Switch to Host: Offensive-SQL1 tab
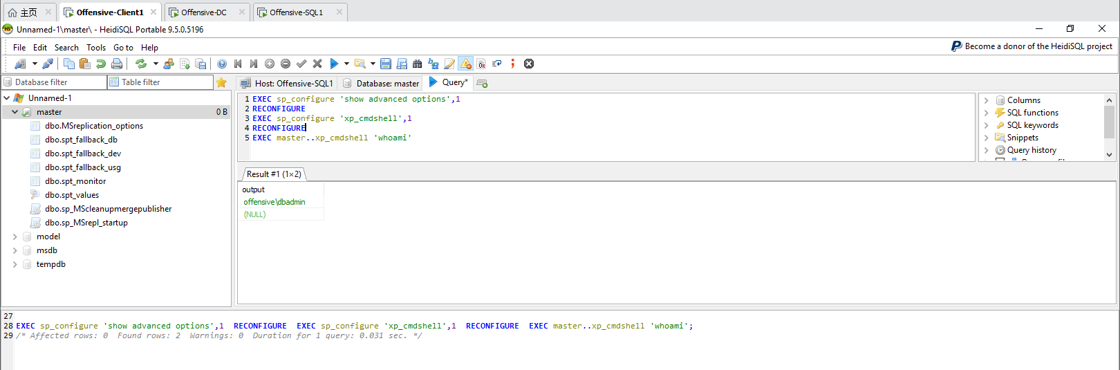The height and width of the screenshot is (370, 1120). 287,83
